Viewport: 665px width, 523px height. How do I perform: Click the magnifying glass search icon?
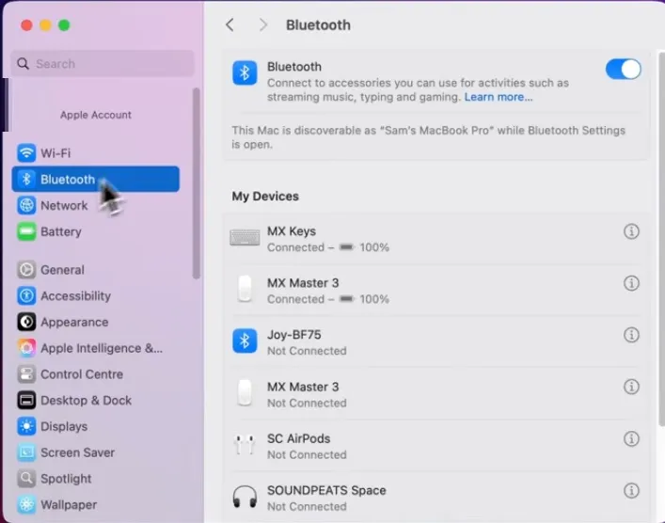[23, 64]
